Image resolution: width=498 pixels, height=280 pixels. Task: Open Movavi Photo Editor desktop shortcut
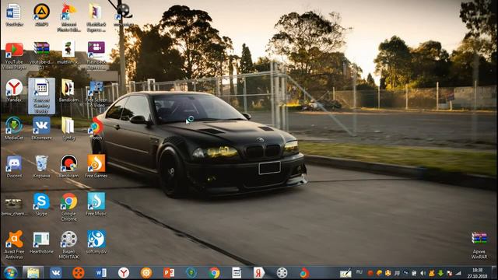tap(68, 18)
